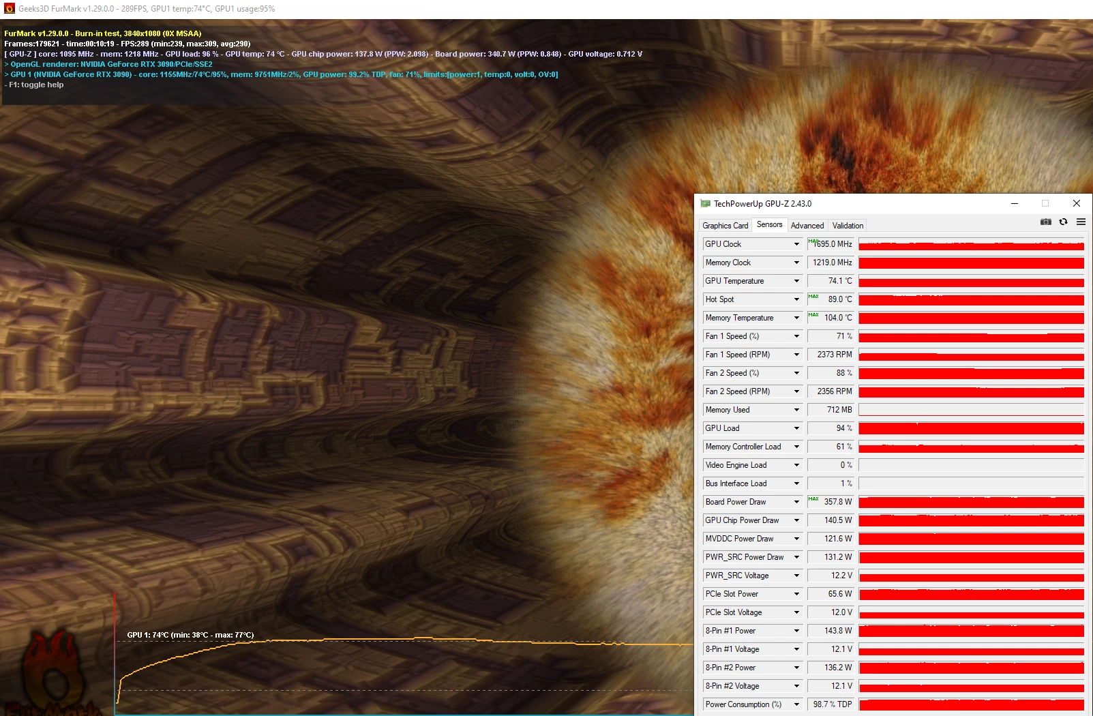Open the PWR_SRC Voltage dropdown
Screen dimensions: 1093x716
coord(796,576)
